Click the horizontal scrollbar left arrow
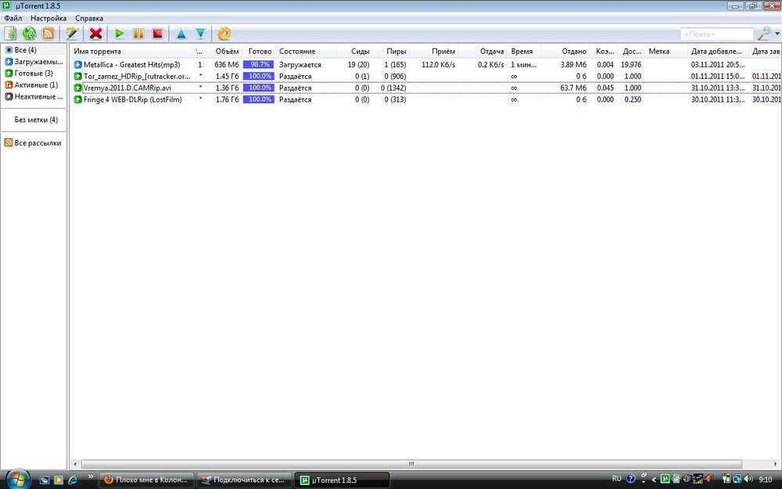782x489 pixels. [x=75, y=463]
